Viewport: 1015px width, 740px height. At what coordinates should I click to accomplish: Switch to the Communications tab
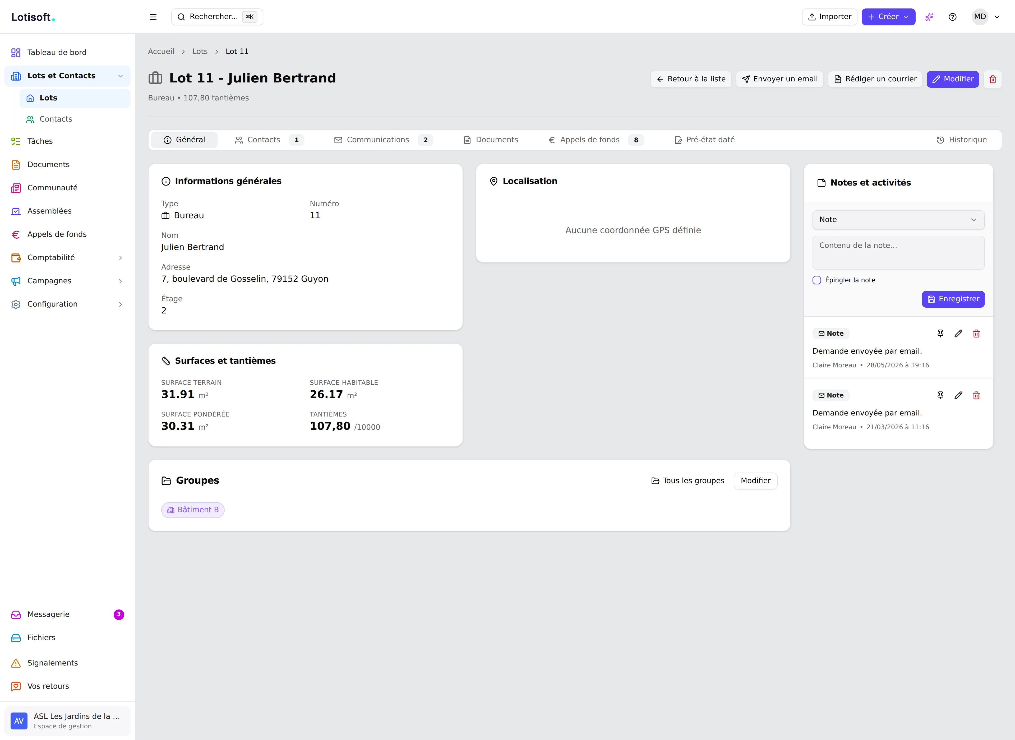pyautogui.click(x=384, y=140)
